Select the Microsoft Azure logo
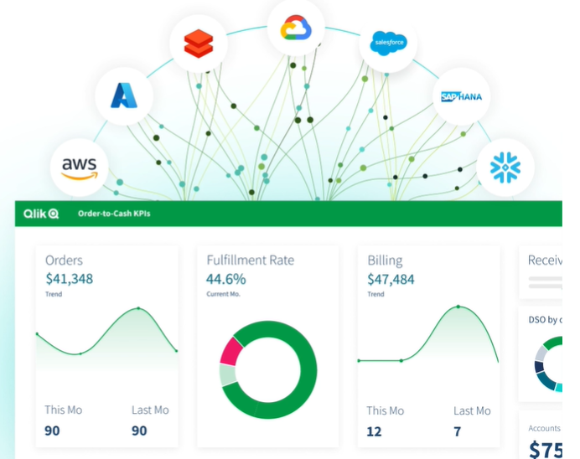580x459 pixels. point(124,95)
